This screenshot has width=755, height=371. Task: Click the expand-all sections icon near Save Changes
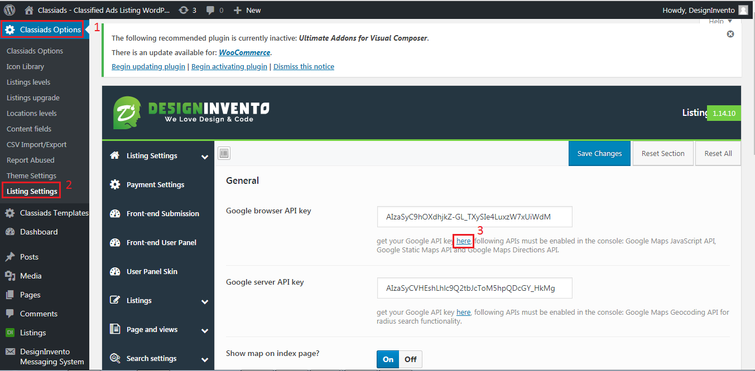[x=224, y=153]
